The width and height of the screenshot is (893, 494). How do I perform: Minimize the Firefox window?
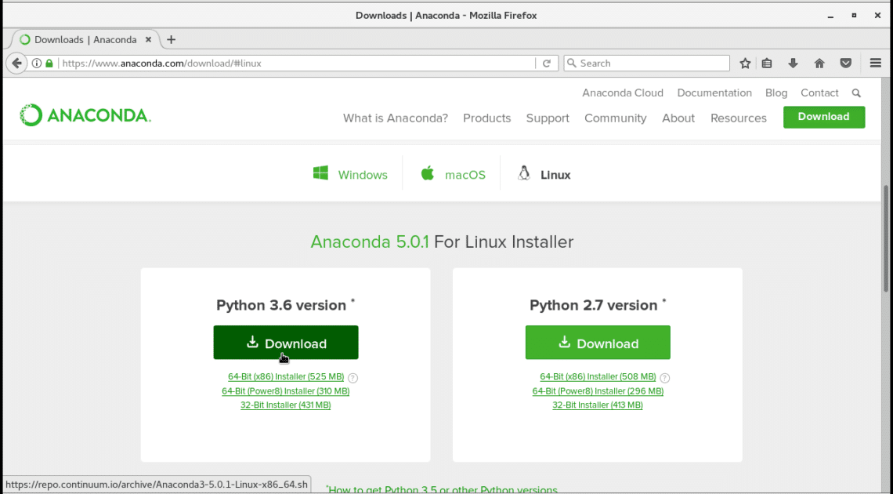(831, 16)
